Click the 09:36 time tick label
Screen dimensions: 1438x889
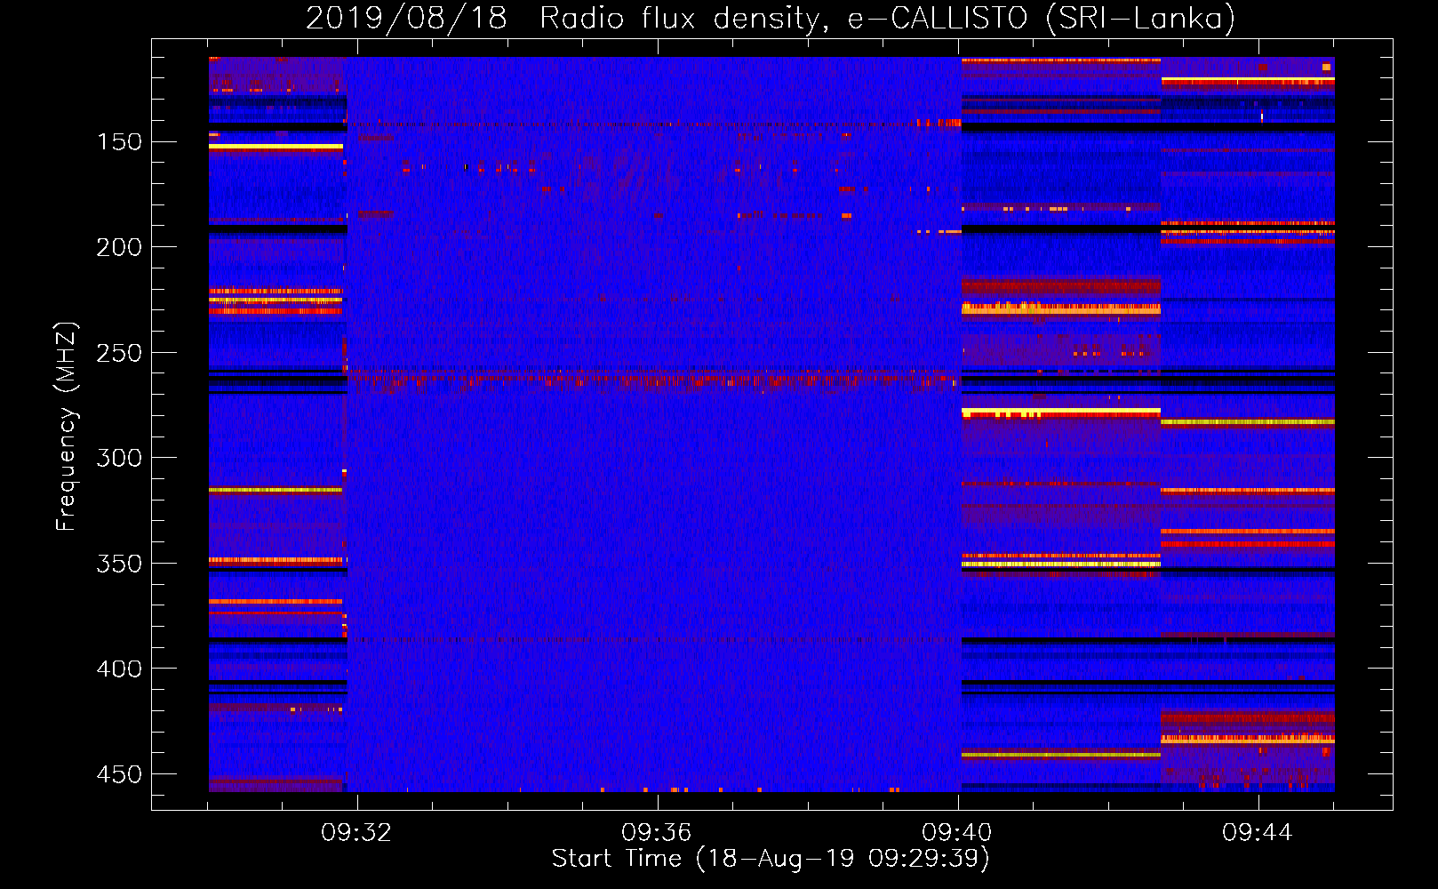pos(657,833)
